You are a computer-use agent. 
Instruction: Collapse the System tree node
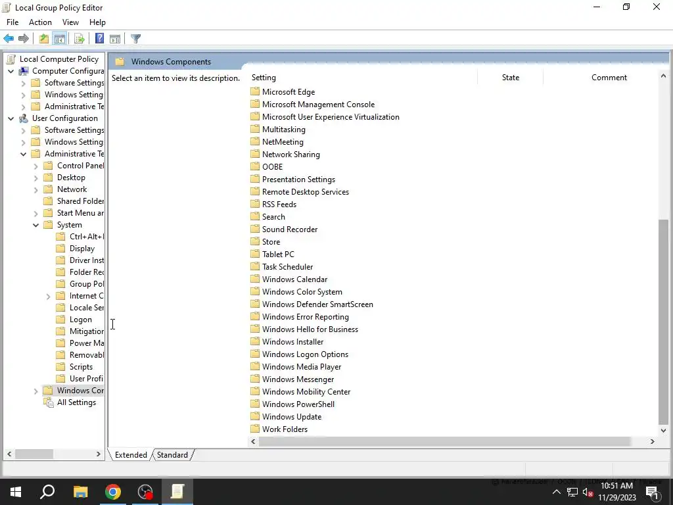tap(36, 225)
